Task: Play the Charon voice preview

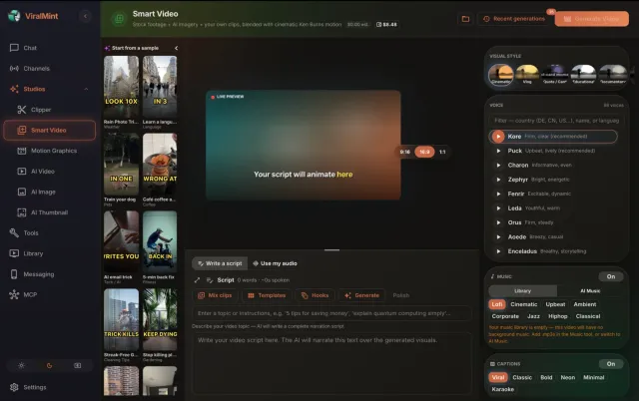Action: (498, 166)
